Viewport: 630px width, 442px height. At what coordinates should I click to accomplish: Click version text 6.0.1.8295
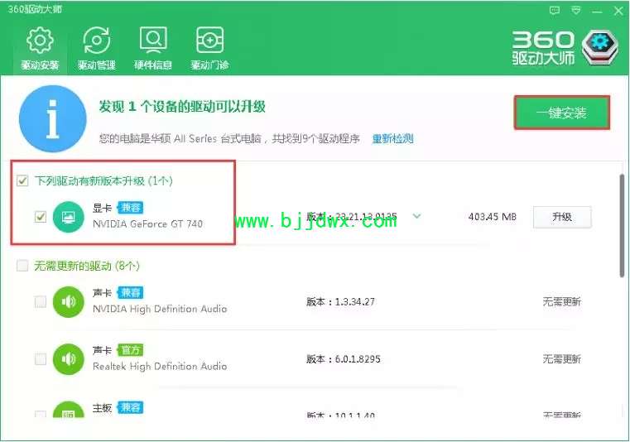point(358,359)
